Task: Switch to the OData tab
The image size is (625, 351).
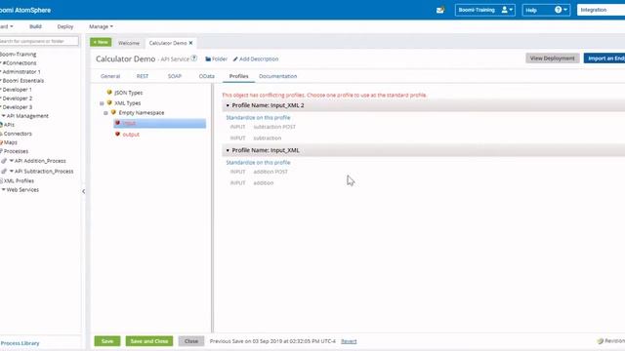Action: (206, 76)
